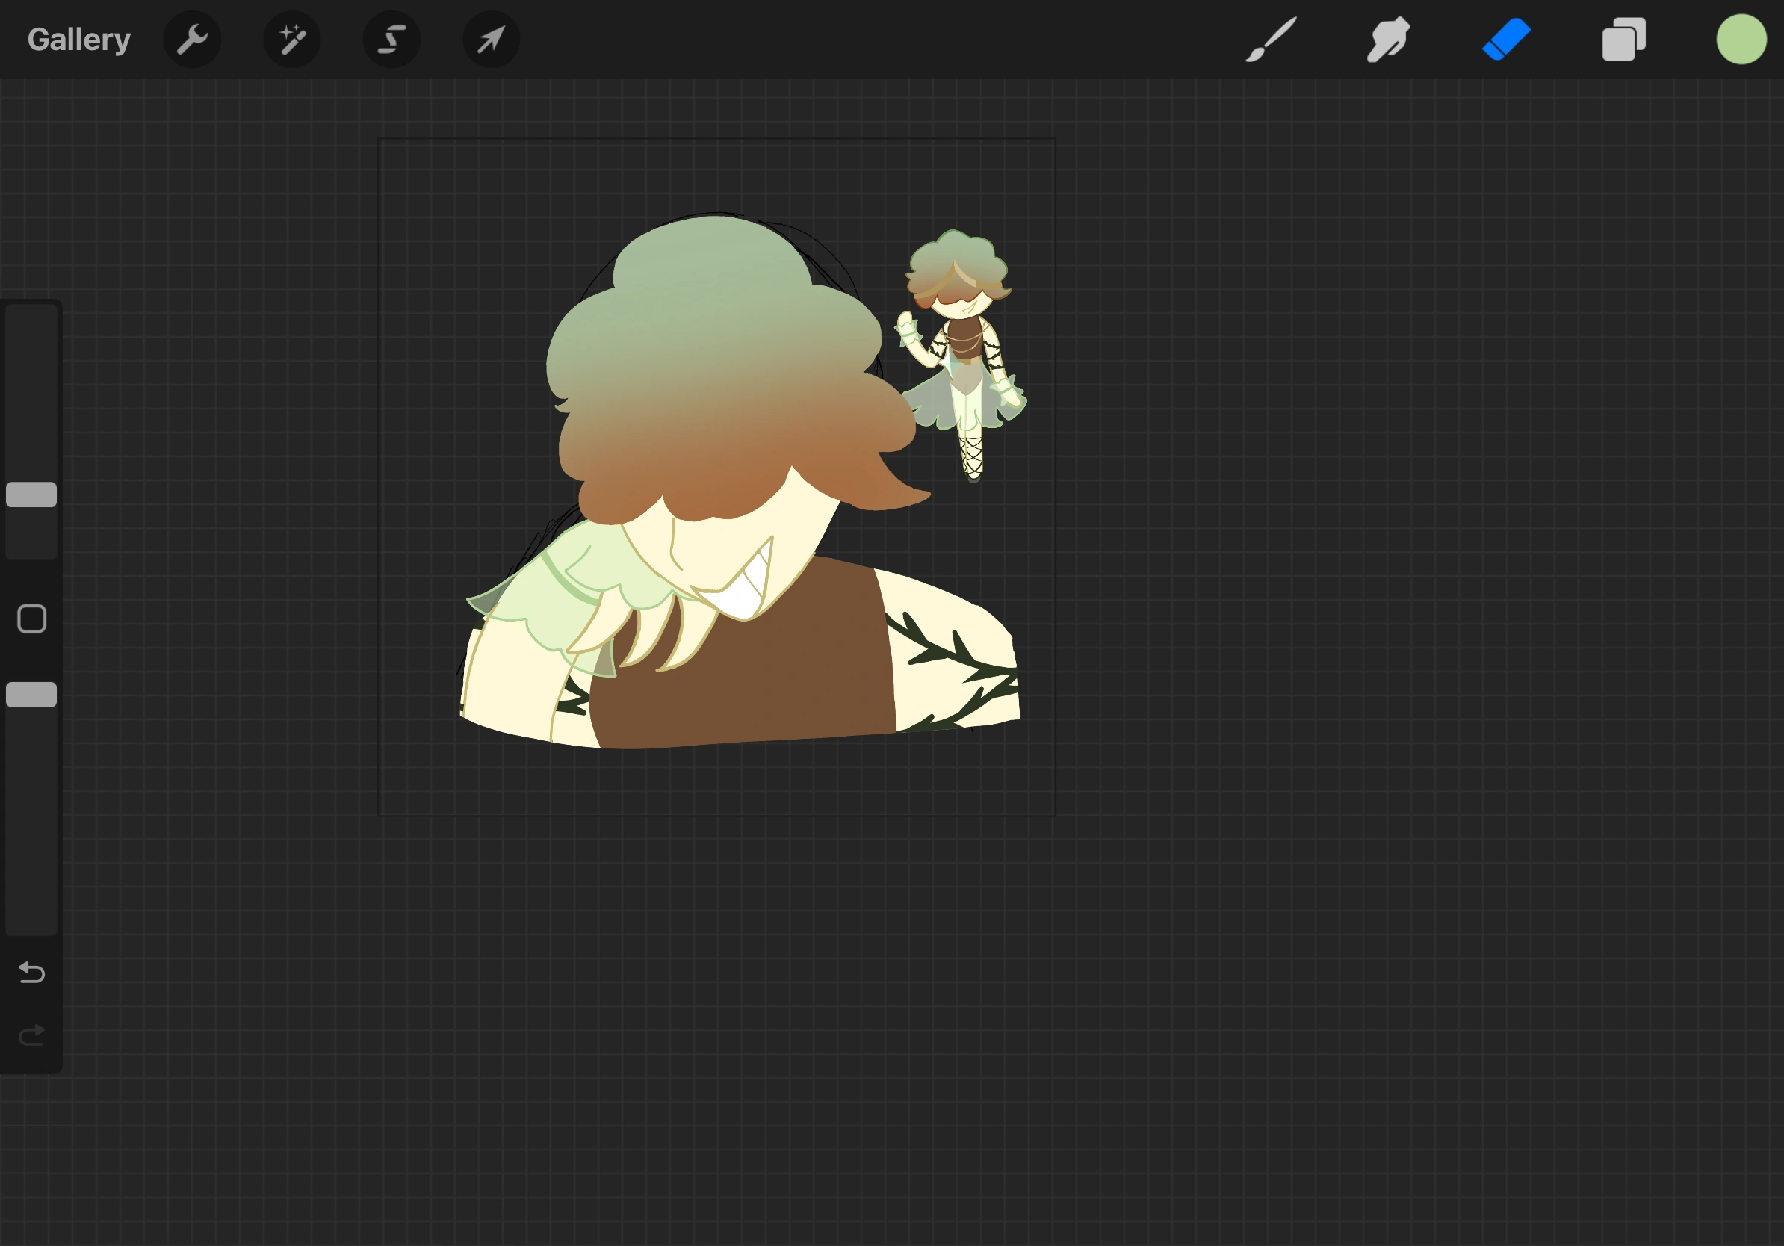
Task: Open the Adjustments magic wand menu
Action: [292, 40]
